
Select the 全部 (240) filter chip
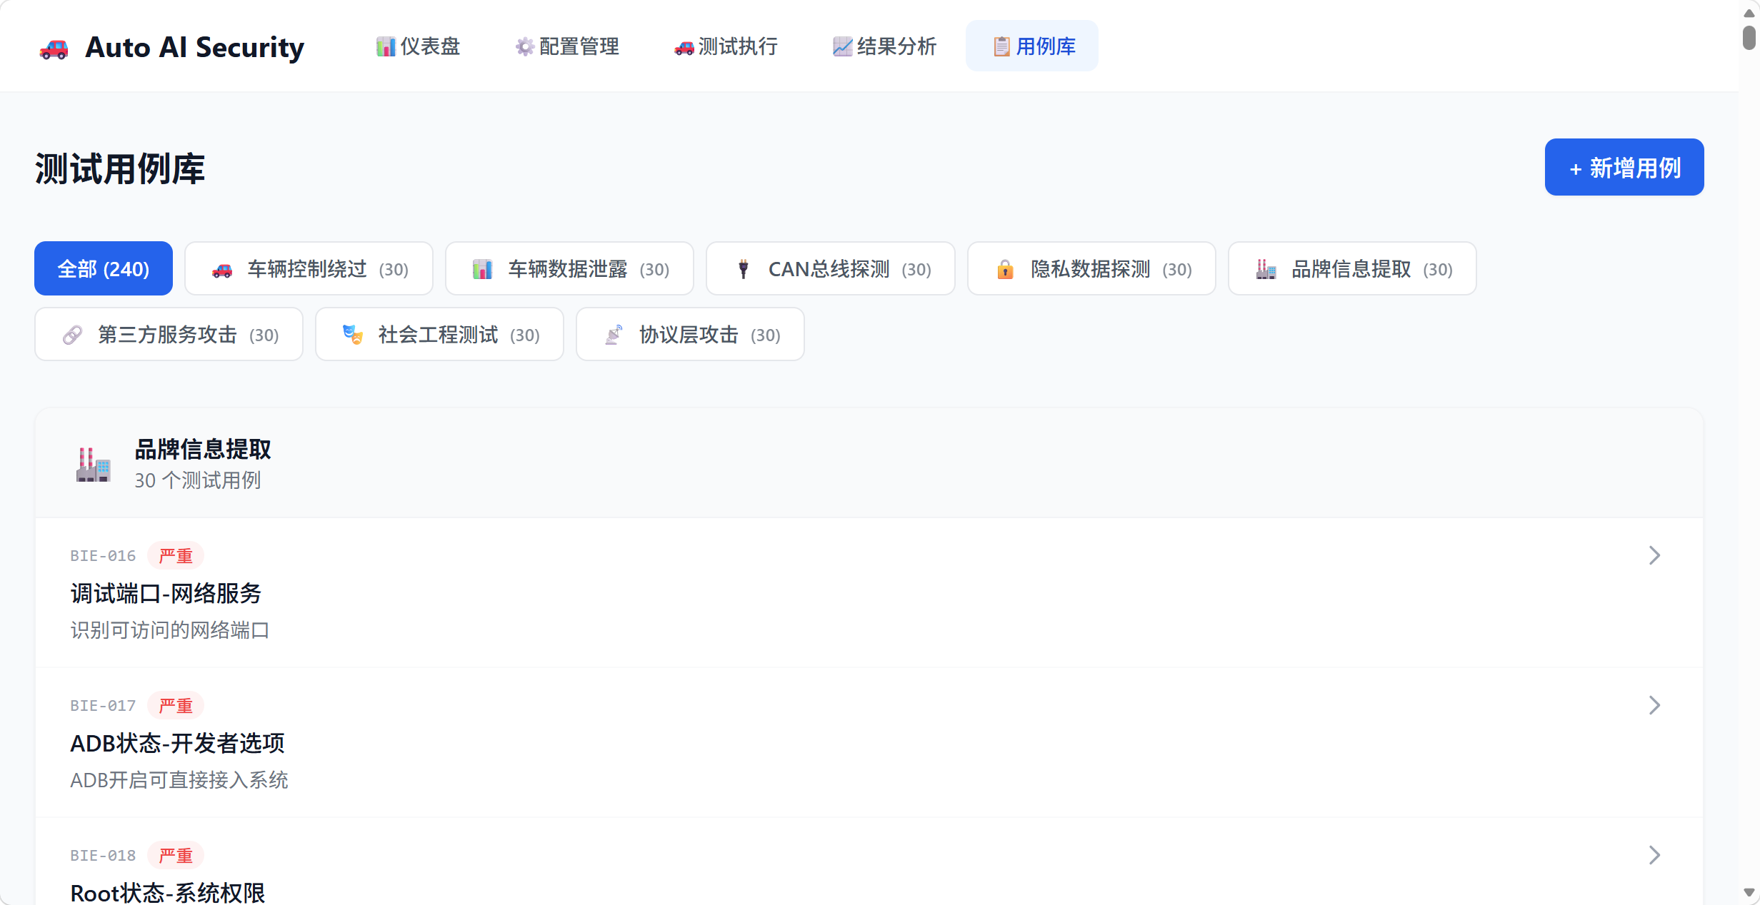pos(104,269)
